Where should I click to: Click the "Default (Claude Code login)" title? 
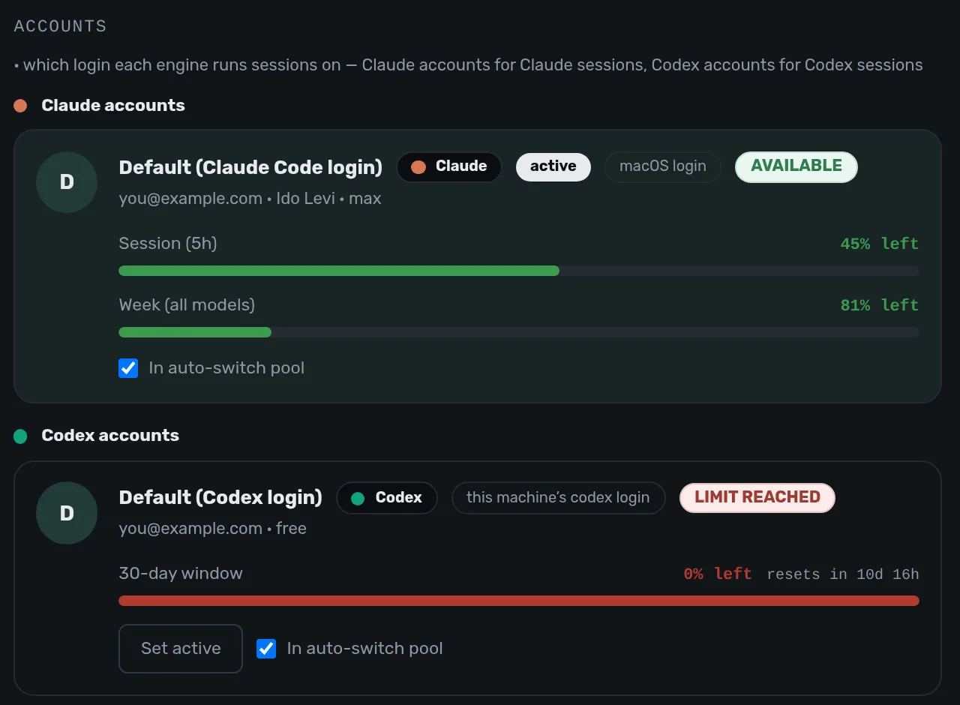pos(250,167)
